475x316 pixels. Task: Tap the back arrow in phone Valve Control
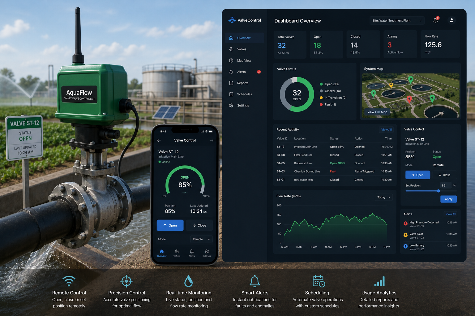pos(159,140)
